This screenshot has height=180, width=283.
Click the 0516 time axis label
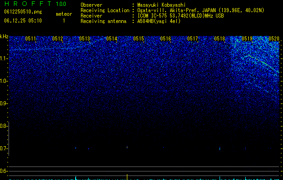[x=166, y=39]
